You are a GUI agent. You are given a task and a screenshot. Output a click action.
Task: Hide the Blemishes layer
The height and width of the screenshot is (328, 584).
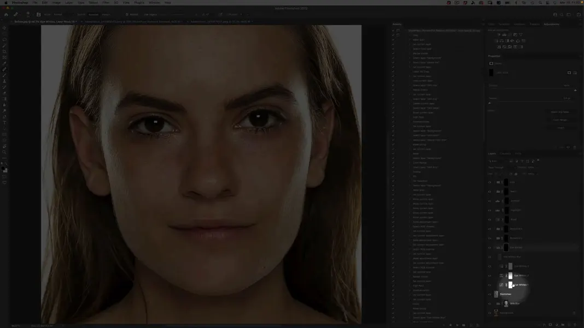[x=490, y=294]
